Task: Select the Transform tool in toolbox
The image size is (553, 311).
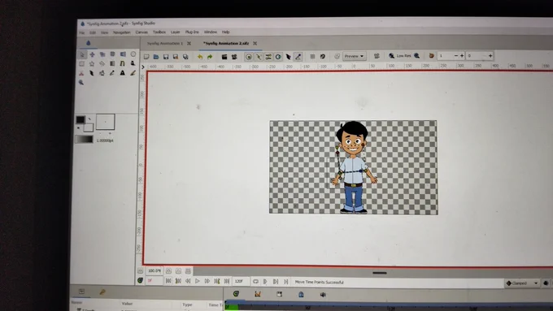Action: pos(82,54)
